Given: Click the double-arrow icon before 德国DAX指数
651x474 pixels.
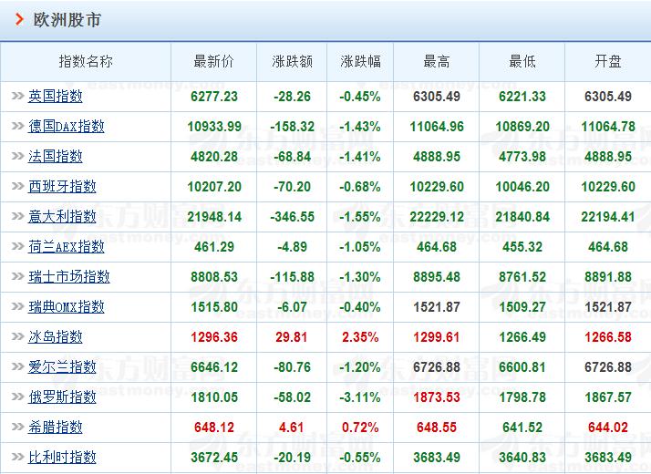Looking at the screenshot, I should pyautogui.click(x=17, y=126).
